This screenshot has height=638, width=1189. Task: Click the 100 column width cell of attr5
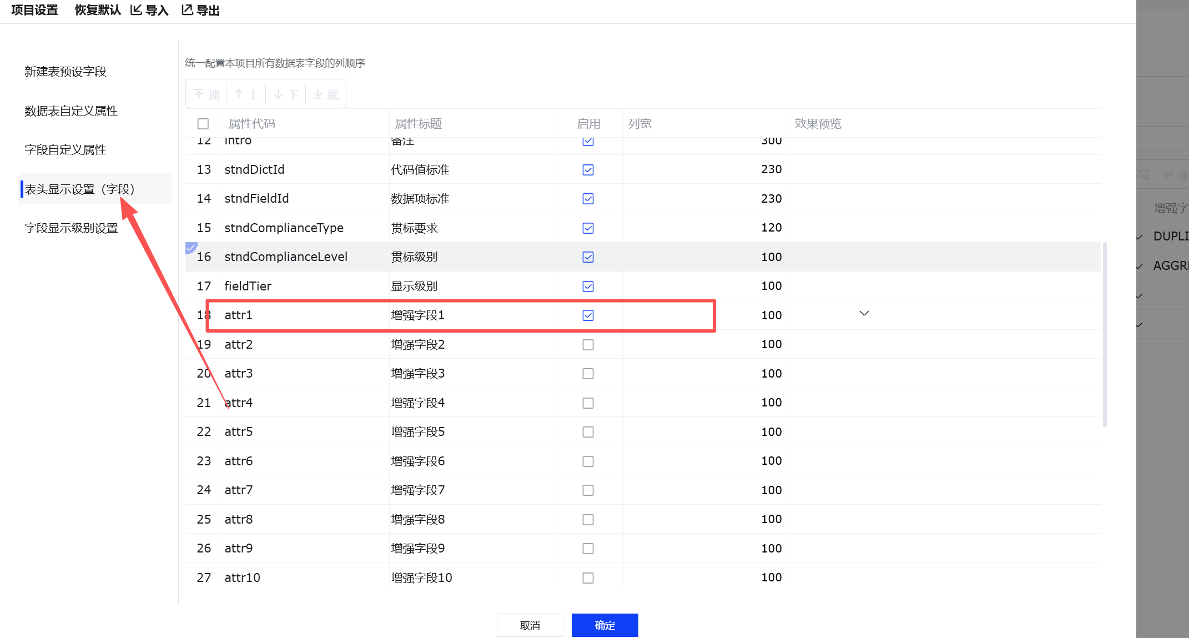tap(771, 432)
